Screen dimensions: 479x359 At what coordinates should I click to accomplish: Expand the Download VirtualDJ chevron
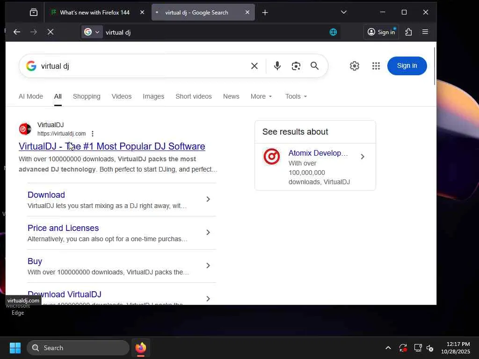pyautogui.click(x=208, y=299)
